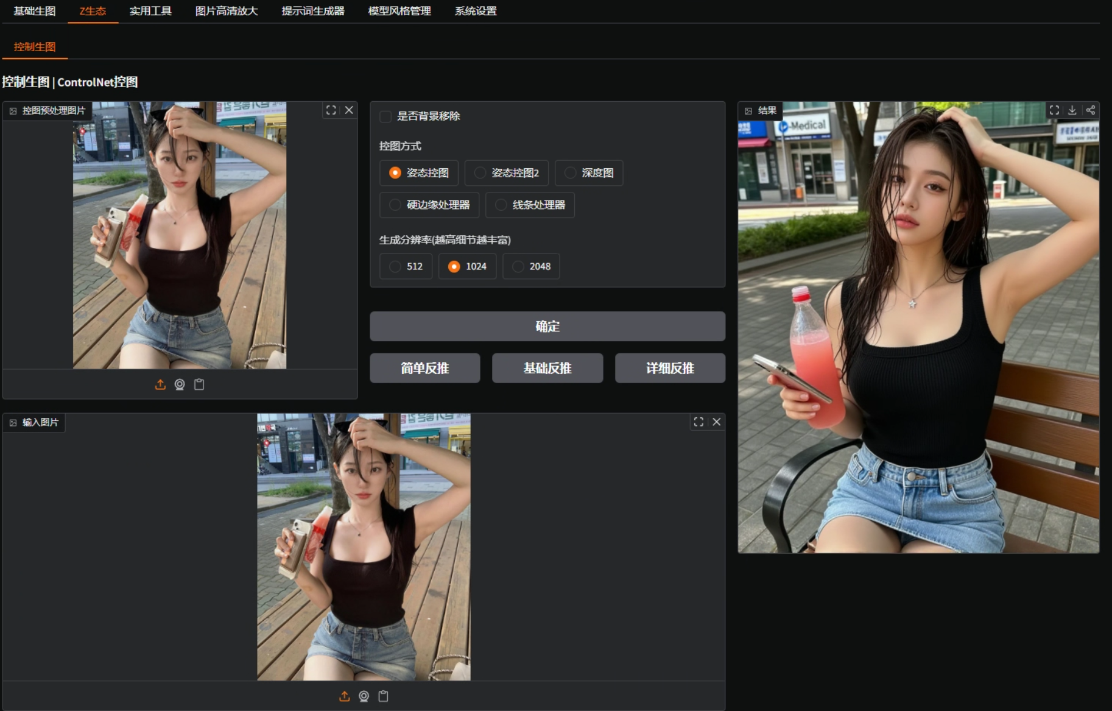
Task: Click clipboard icon under input image panel
Action: point(383,696)
